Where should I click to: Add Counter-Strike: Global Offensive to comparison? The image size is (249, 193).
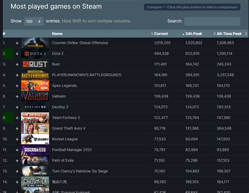[17, 43]
